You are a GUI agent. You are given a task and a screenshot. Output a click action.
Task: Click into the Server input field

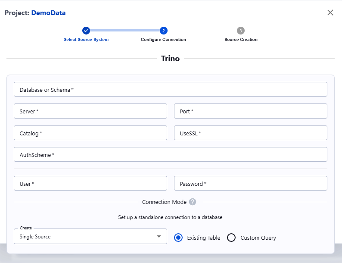(90, 111)
